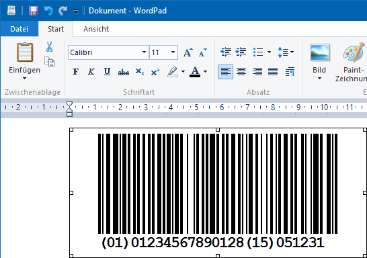Redo the last undone action
Screen dimensions: 367x258
63,11
